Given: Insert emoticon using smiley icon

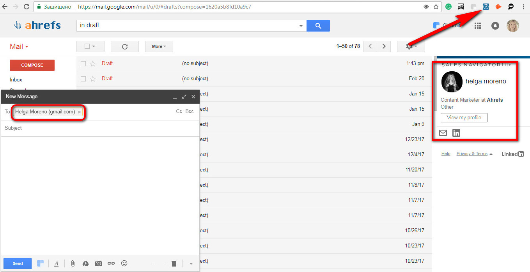Looking at the screenshot, I should pyautogui.click(x=124, y=263).
